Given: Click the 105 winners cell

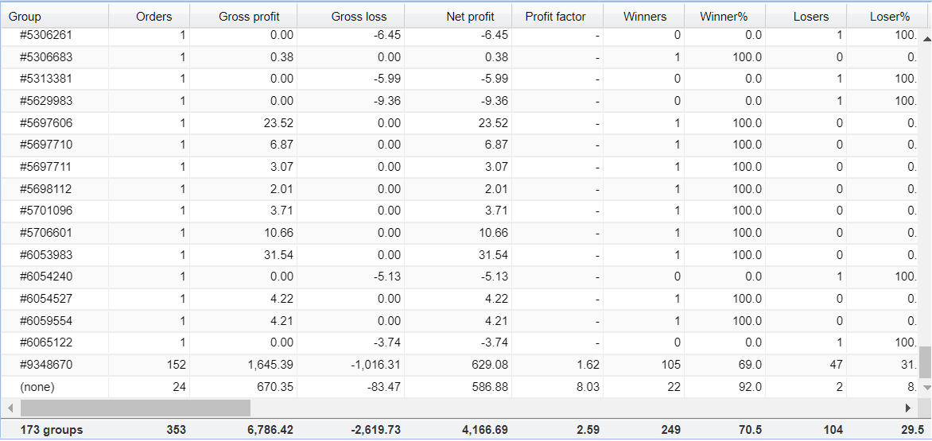Looking at the screenshot, I should click(x=643, y=365).
